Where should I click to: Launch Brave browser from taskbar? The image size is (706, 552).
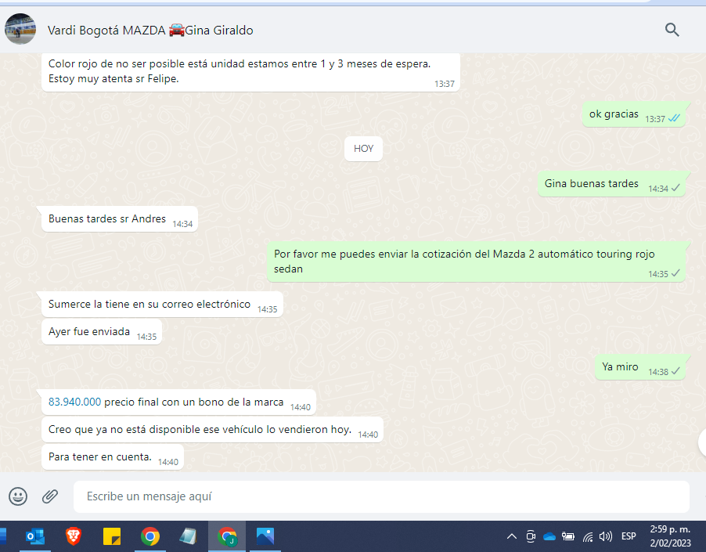pyautogui.click(x=74, y=536)
